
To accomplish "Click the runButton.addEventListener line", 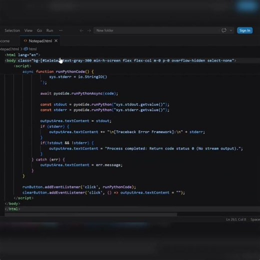I will point(79,187).
